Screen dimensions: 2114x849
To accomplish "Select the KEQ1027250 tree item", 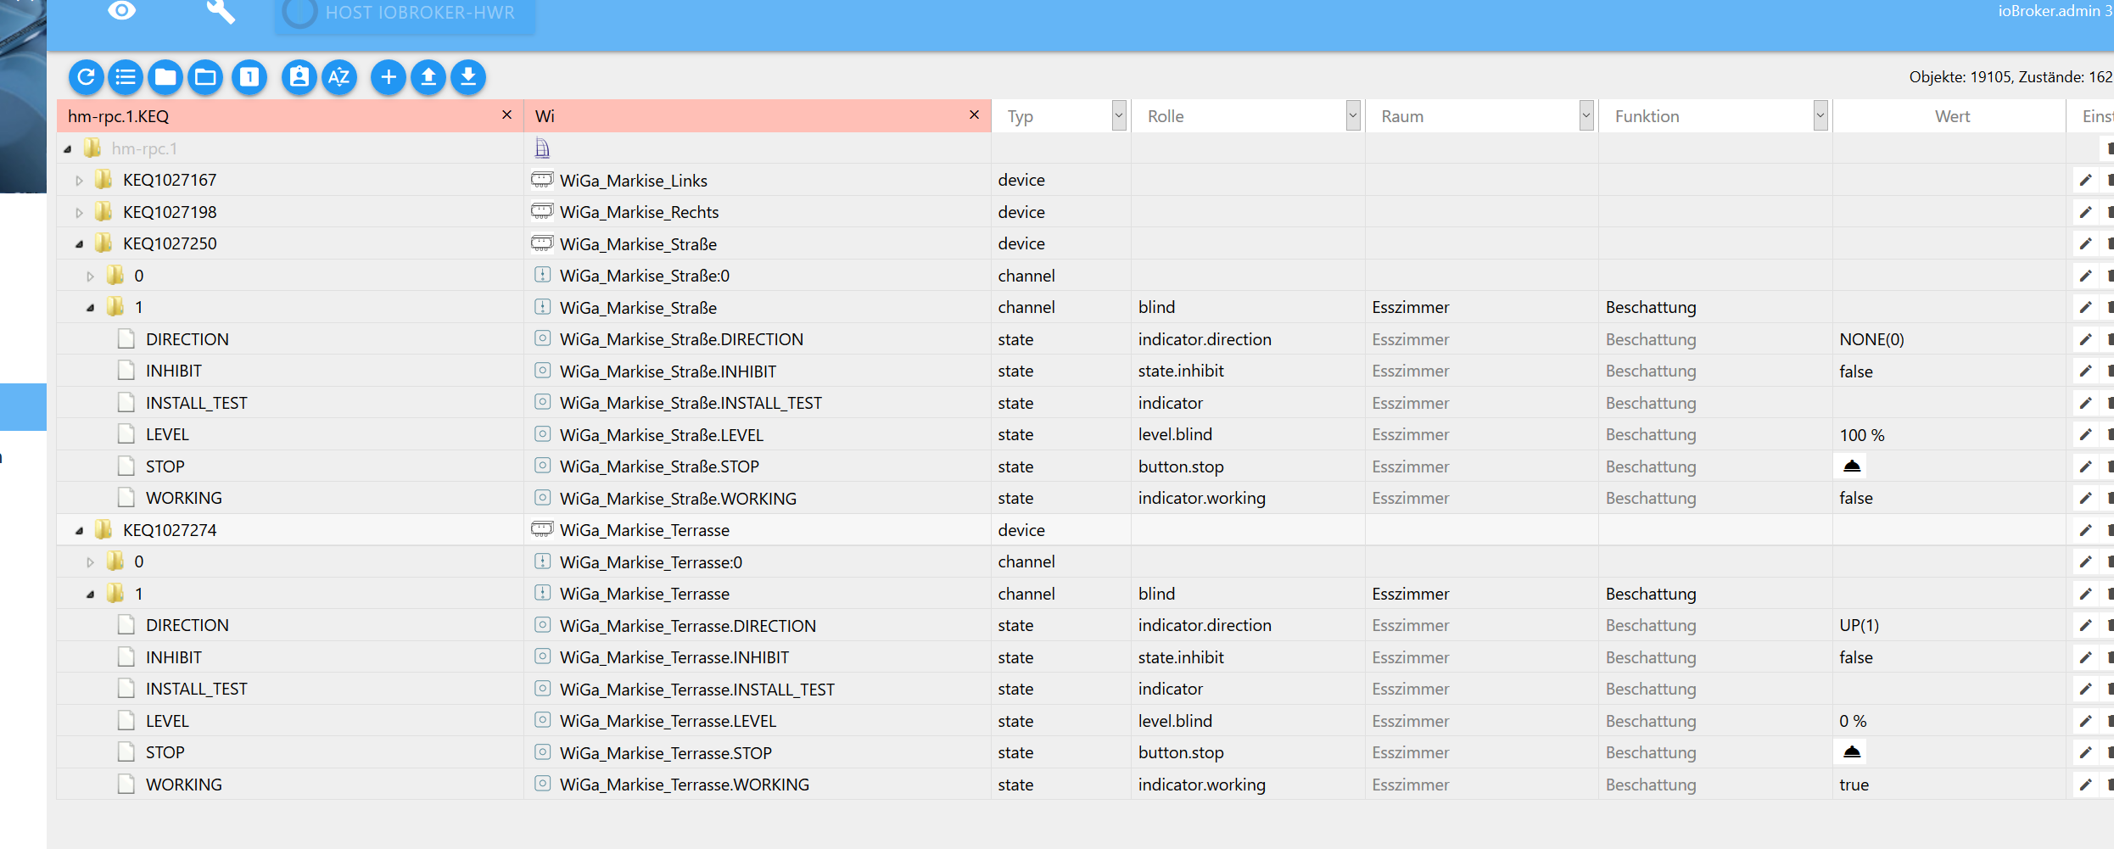I will click(x=170, y=243).
